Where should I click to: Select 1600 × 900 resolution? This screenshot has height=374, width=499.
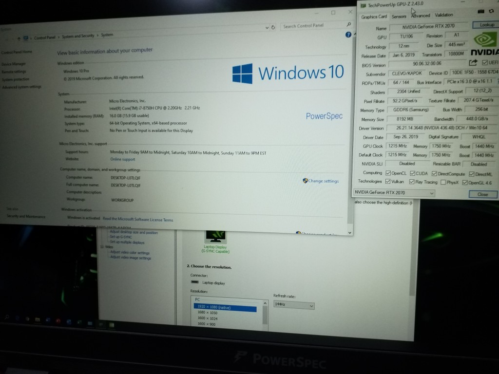tap(206, 324)
